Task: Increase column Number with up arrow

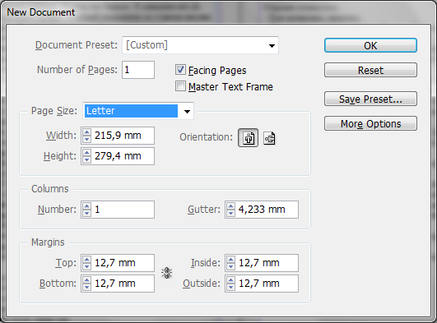Action: 87,206
